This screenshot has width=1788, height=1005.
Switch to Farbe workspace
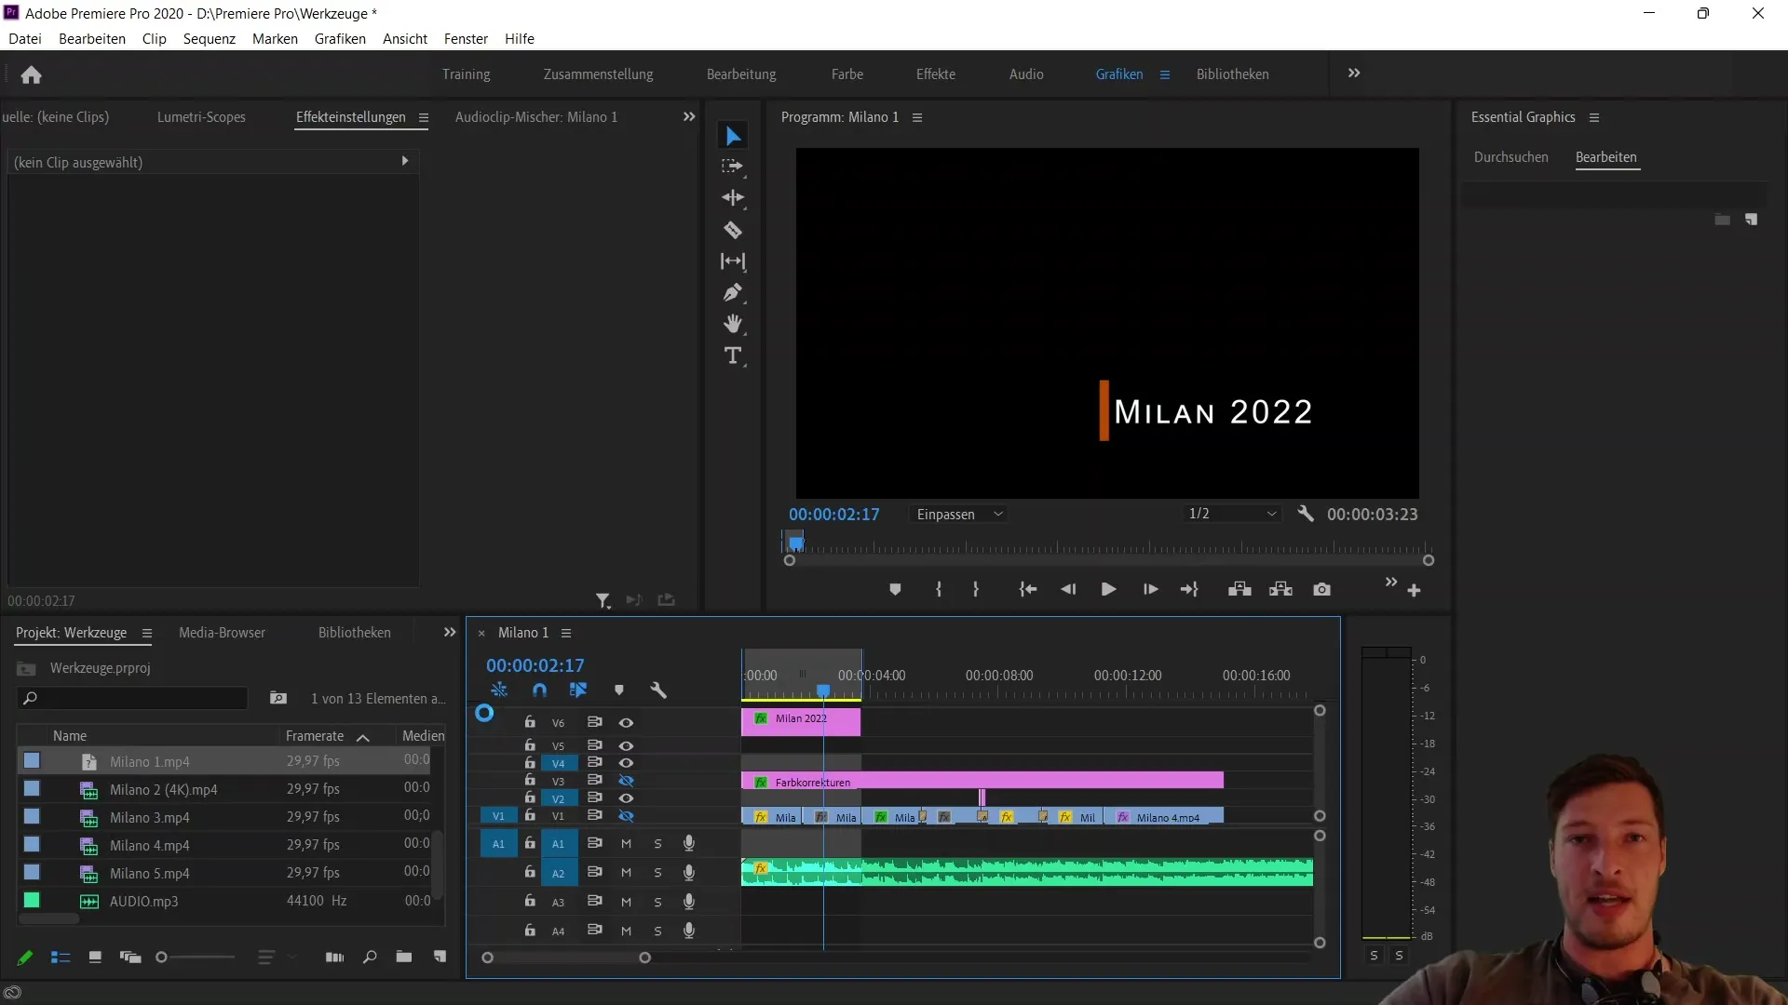click(847, 74)
